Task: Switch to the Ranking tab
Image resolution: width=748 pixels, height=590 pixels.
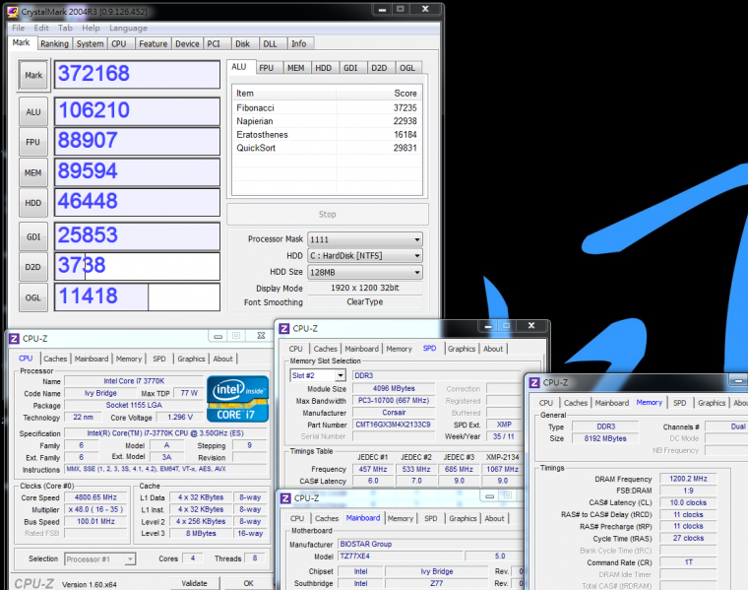Action: (x=54, y=43)
